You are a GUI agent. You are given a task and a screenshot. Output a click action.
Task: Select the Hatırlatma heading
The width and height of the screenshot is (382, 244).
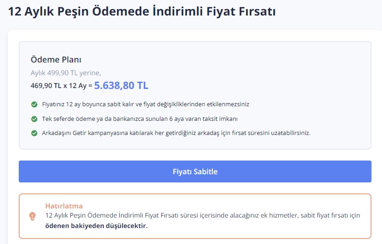click(x=64, y=206)
